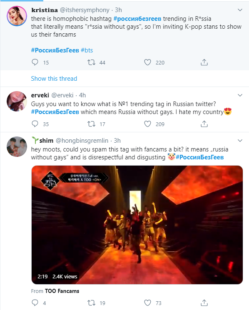Expand the menu chevron on shim's tweet
Image resolution: width=249 pixels, height=310 pixels.
click(240, 141)
